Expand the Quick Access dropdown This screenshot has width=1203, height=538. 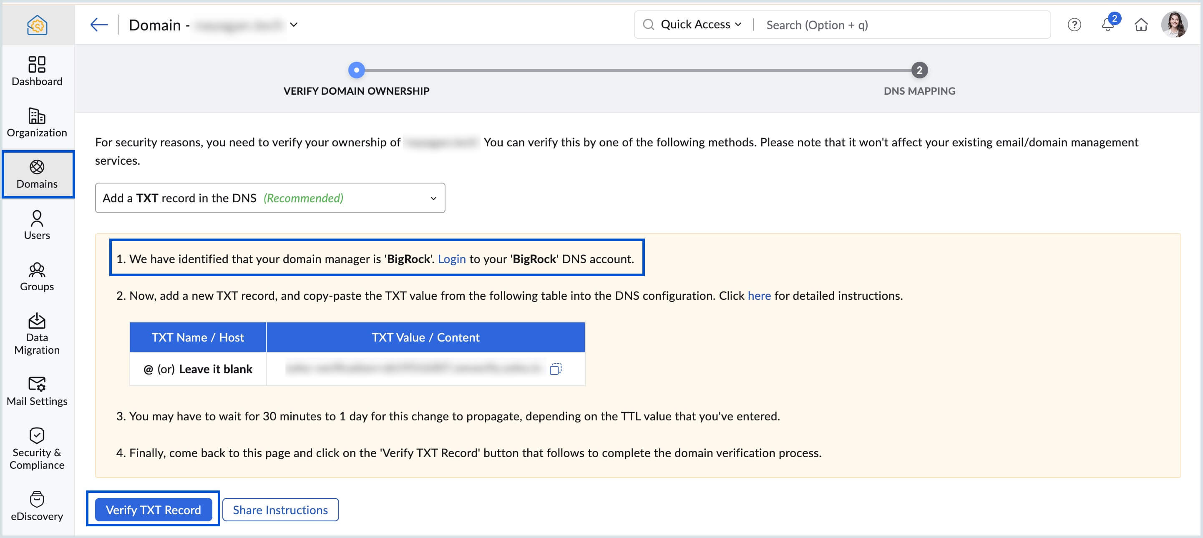[x=739, y=24]
